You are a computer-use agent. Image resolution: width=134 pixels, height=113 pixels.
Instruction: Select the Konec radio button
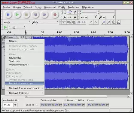[x=65, y=100]
